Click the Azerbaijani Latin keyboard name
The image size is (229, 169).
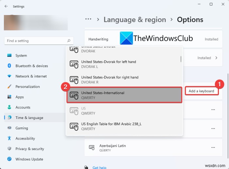tap(113, 146)
